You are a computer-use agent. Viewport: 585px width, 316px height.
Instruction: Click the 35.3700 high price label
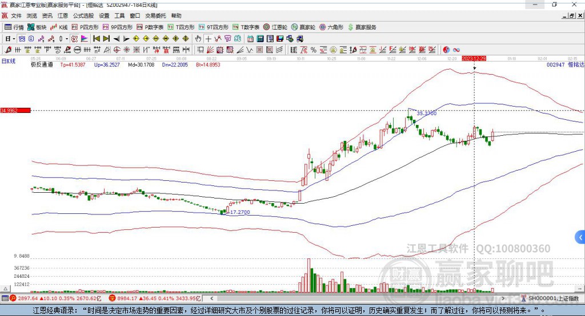pos(426,114)
